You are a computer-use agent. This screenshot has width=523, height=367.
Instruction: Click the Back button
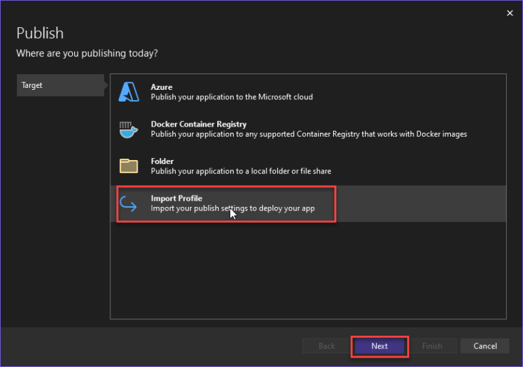(x=327, y=346)
